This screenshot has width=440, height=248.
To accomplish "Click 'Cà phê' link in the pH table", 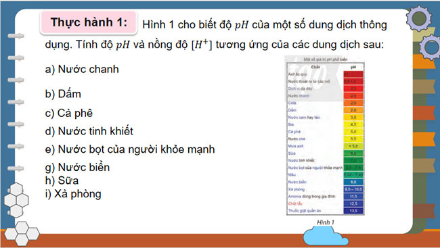I will pos(294,132).
